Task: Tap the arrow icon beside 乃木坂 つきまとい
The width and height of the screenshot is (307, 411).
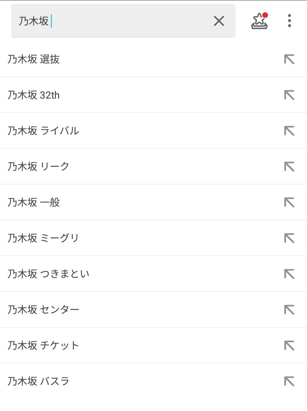Action: [289, 274]
